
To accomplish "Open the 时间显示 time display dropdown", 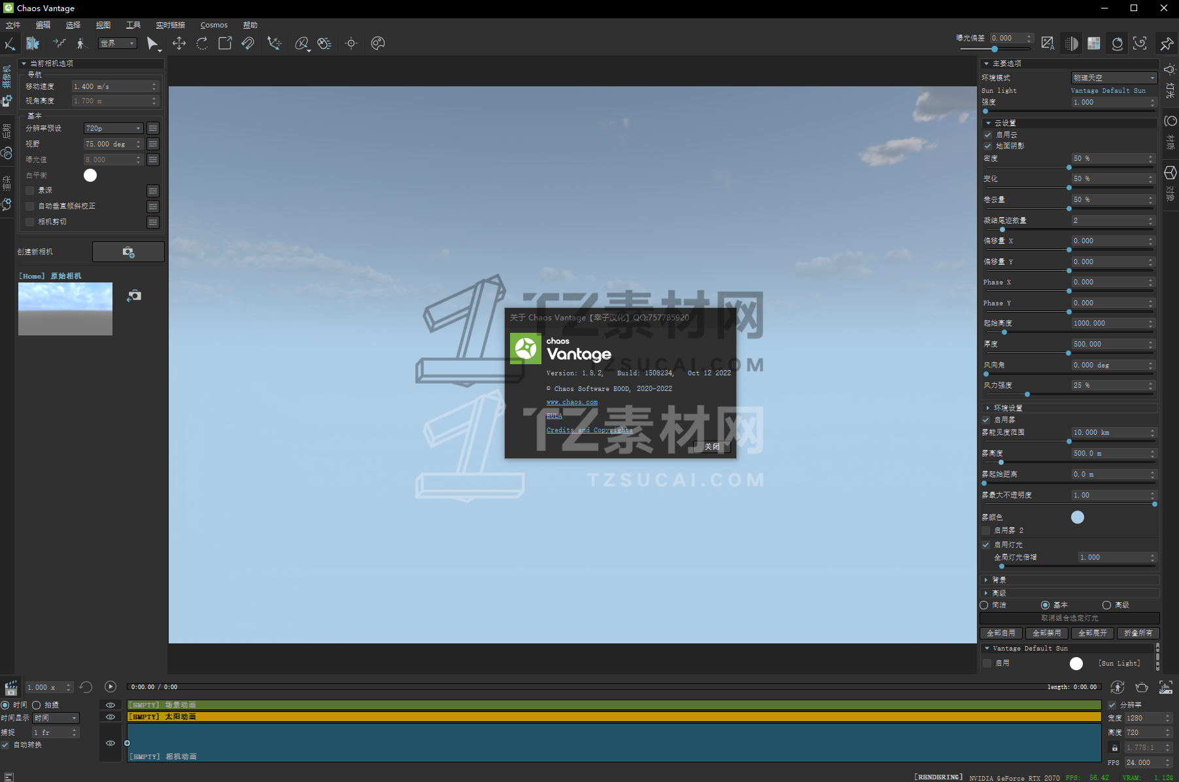I will pyautogui.click(x=56, y=718).
